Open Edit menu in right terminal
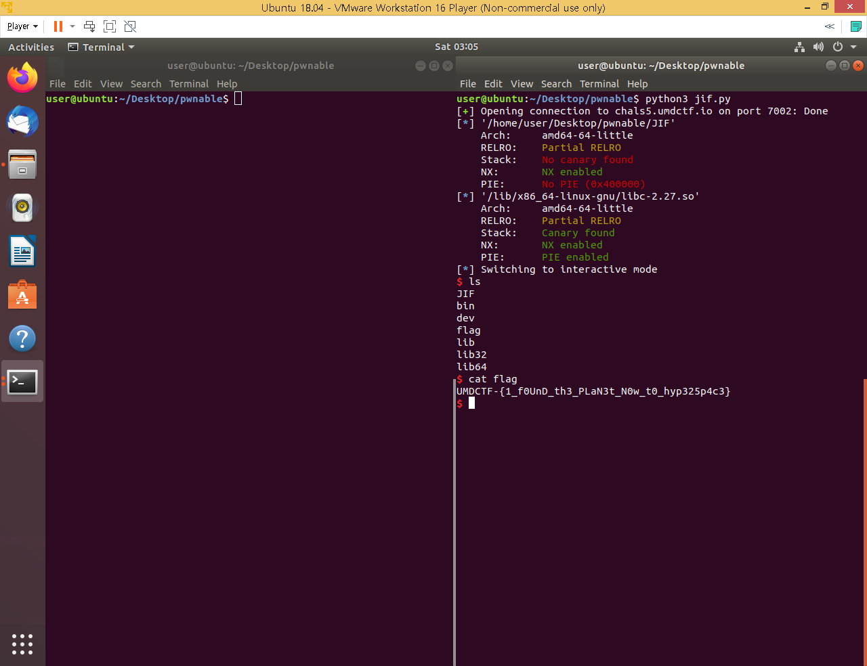This screenshot has width=867, height=666. click(x=493, y=84)
